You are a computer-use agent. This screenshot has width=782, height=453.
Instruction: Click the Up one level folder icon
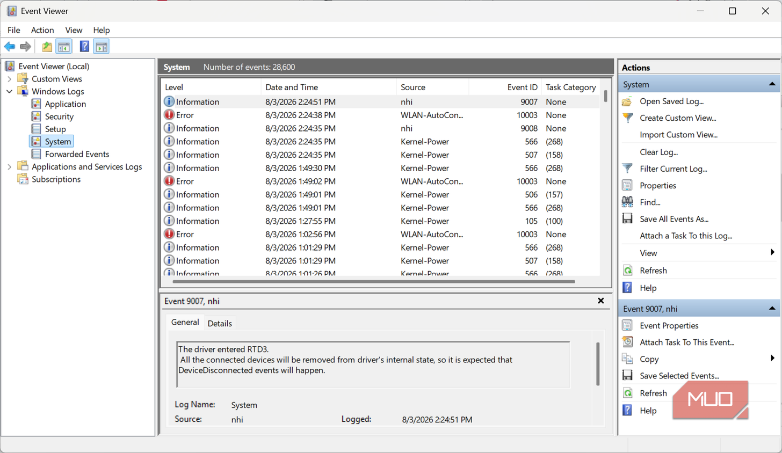click(47, 47)
